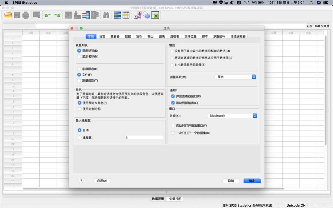Uncheck 弹出查看器窗口(R) checkbox
Image resolution: width=333 pixels, height=208 pixels.
point(173,96)
